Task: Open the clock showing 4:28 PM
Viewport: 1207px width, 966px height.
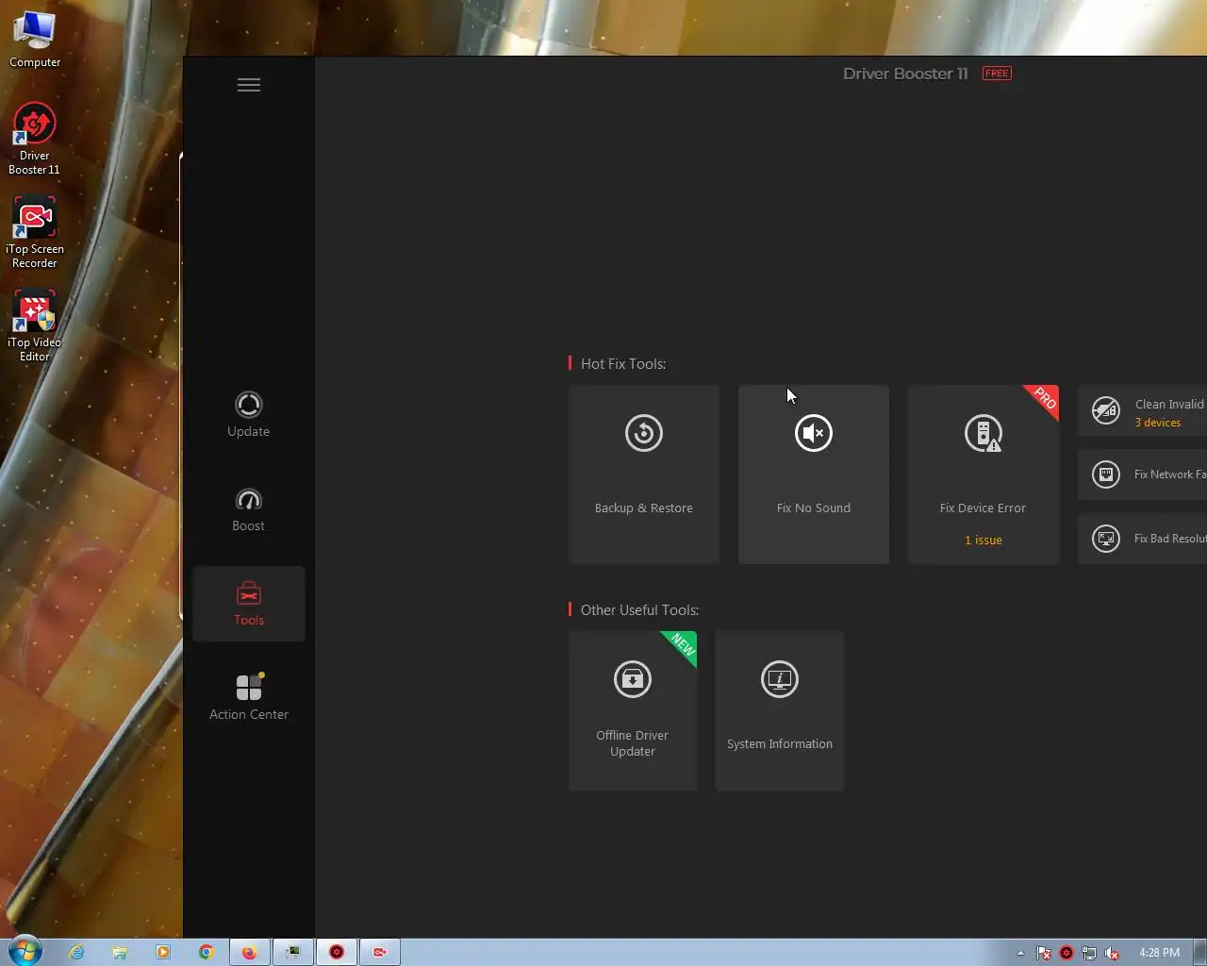Action: coord(1159,953)
